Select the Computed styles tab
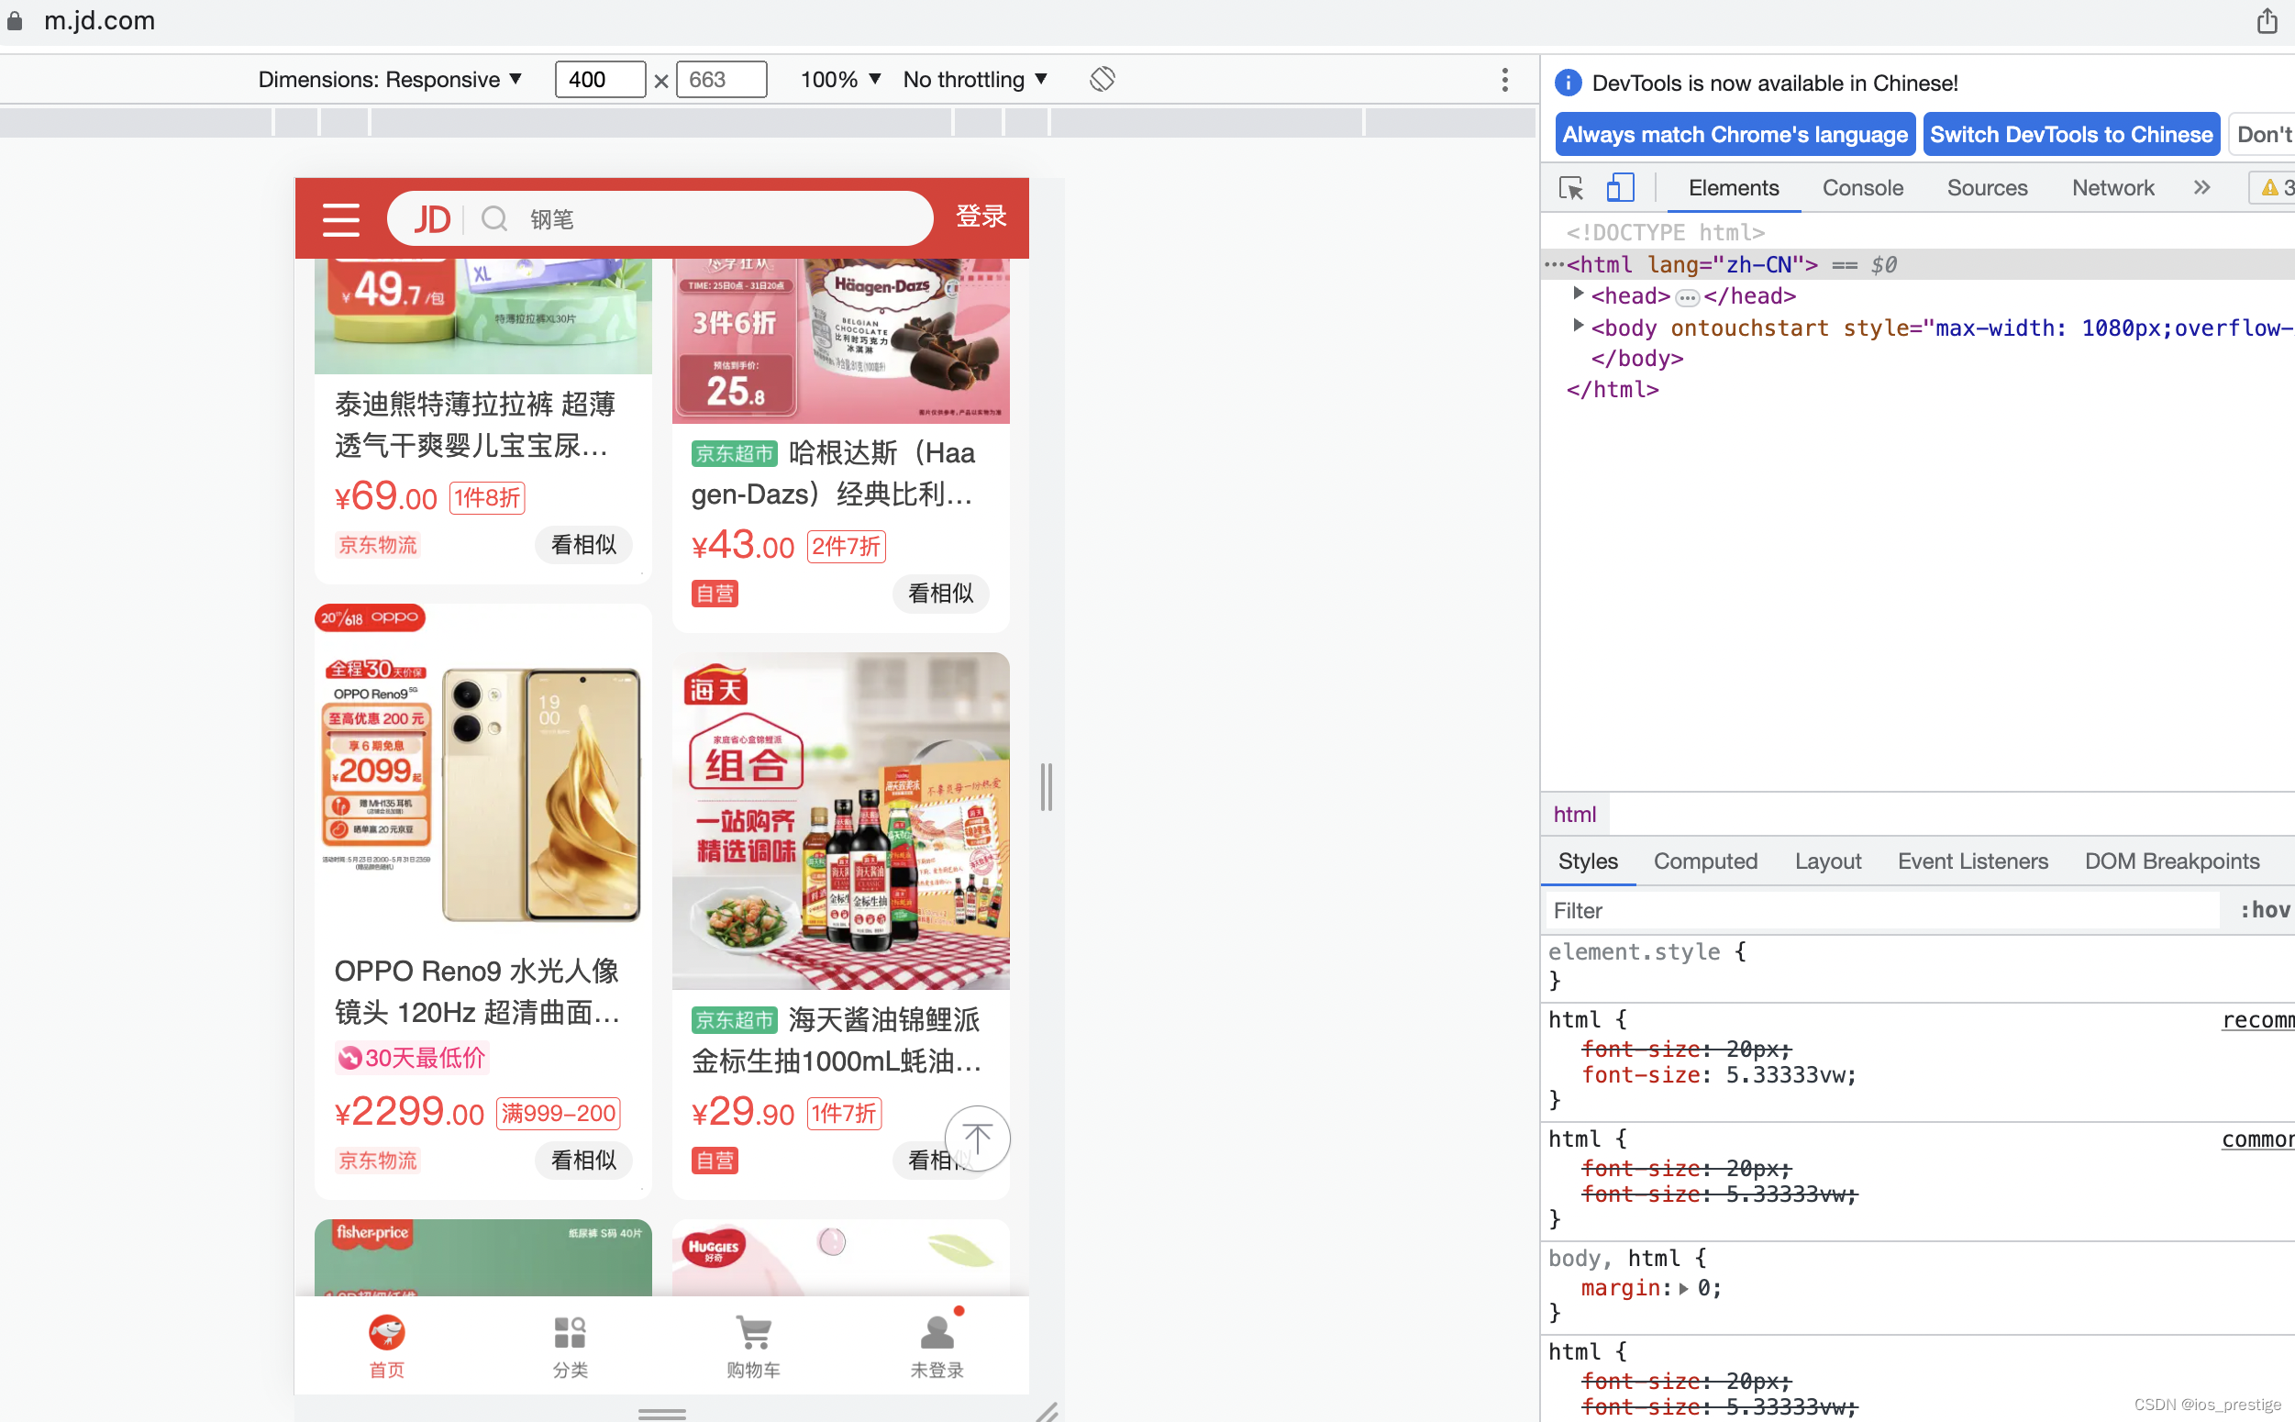2295x1422 pixels. point(1704,861)
